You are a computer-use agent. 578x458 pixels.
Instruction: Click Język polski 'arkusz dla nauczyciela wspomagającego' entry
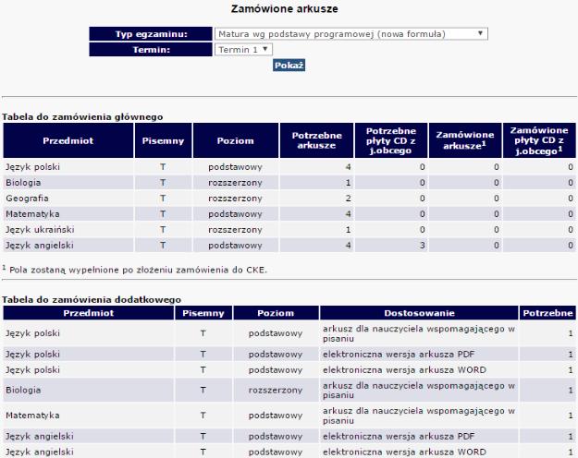pyautogui.click(x=419, y=333)
